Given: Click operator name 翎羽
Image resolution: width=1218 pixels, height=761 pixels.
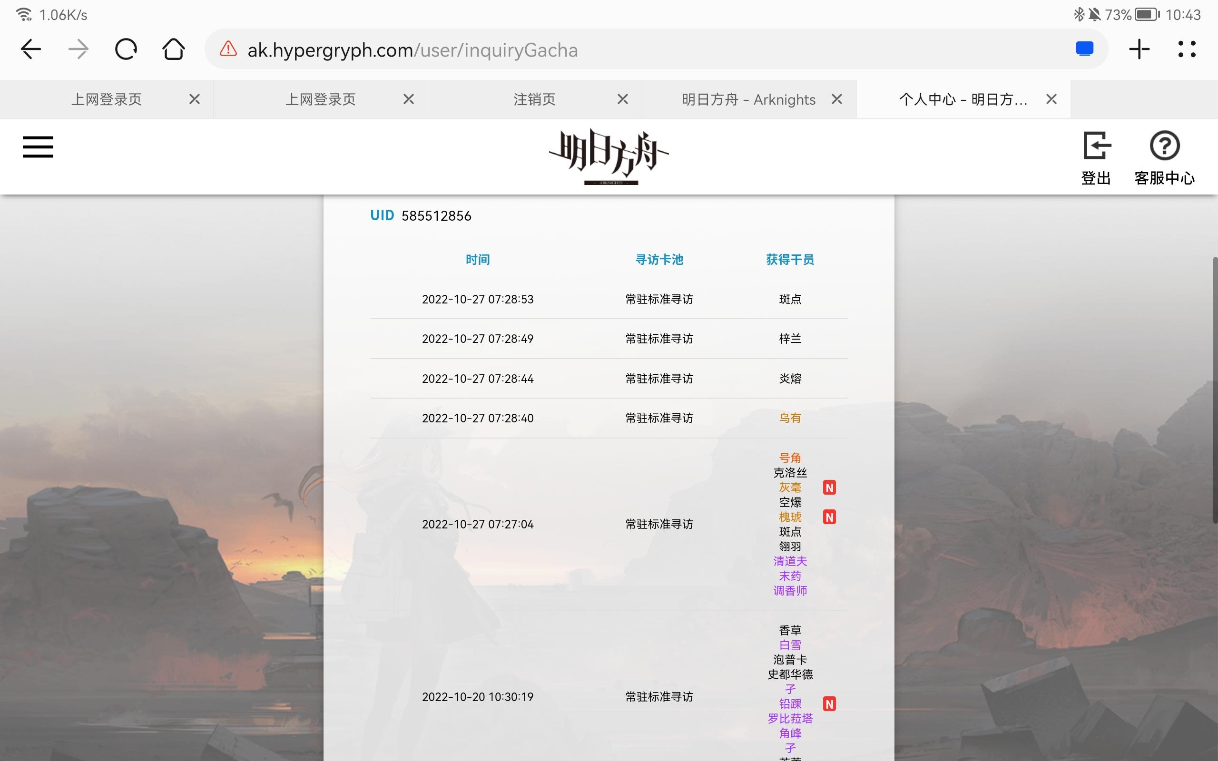Looking at the screenshot, I should coord(790,546).
